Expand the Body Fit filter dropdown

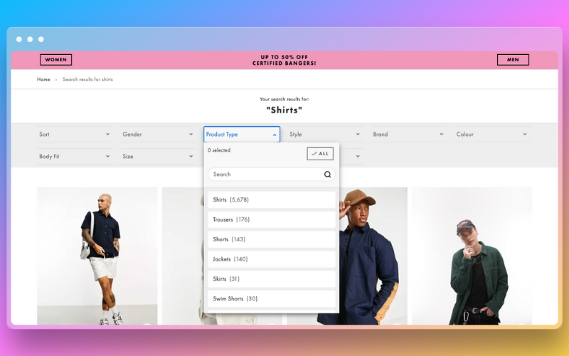(75, 156)
